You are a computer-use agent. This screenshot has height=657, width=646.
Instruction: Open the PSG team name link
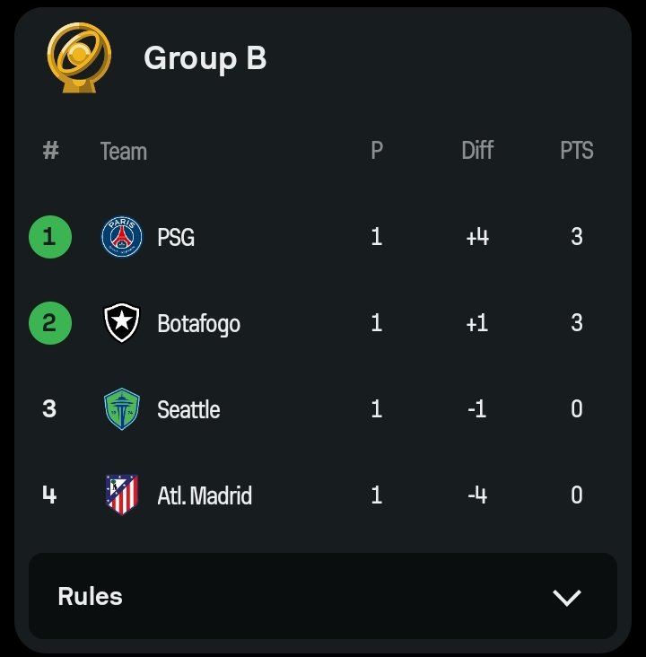(x=176, y=237)
